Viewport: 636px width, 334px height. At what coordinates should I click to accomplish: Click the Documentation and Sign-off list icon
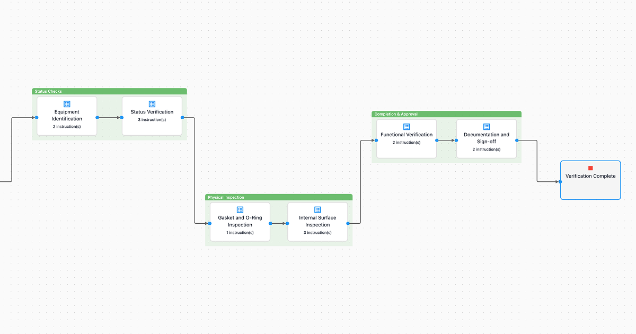point(487,127)
